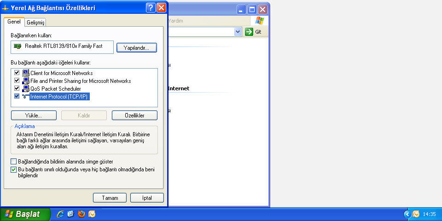Launch Firefox from quick launch
442x221 pixels.
coord(81,214)
